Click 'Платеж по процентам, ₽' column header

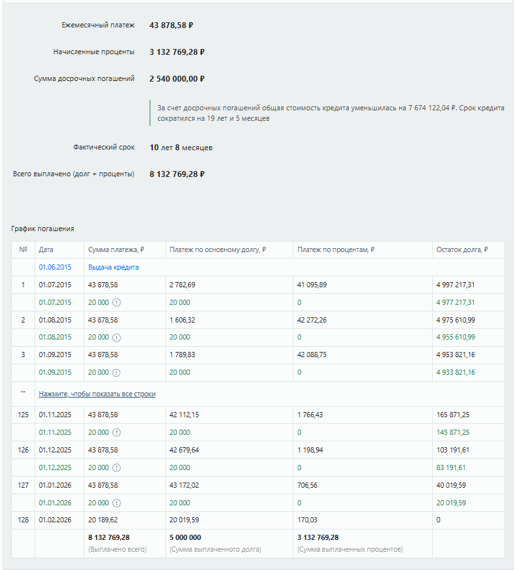click(336, 249)
